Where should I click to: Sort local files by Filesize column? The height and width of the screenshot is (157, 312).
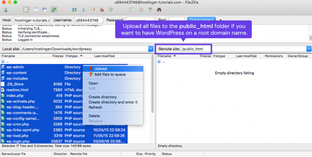coord(57,56)
